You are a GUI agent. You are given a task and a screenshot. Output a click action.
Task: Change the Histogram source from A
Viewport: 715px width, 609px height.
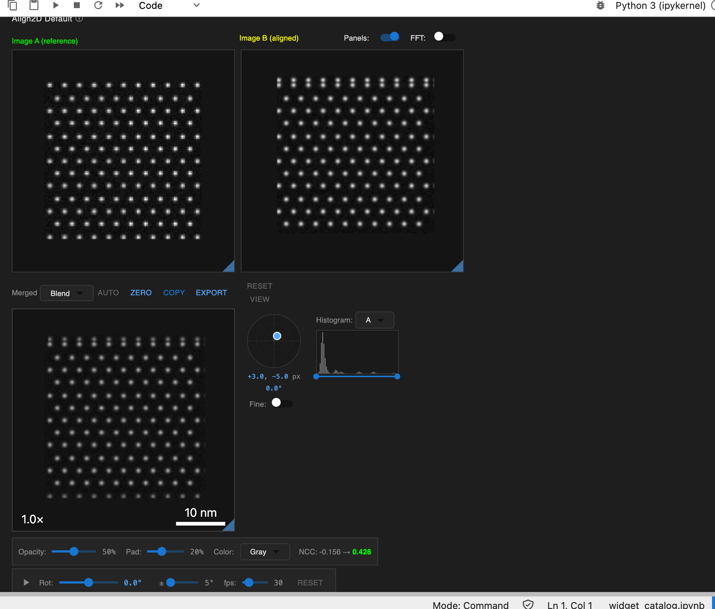coord(374,320)
